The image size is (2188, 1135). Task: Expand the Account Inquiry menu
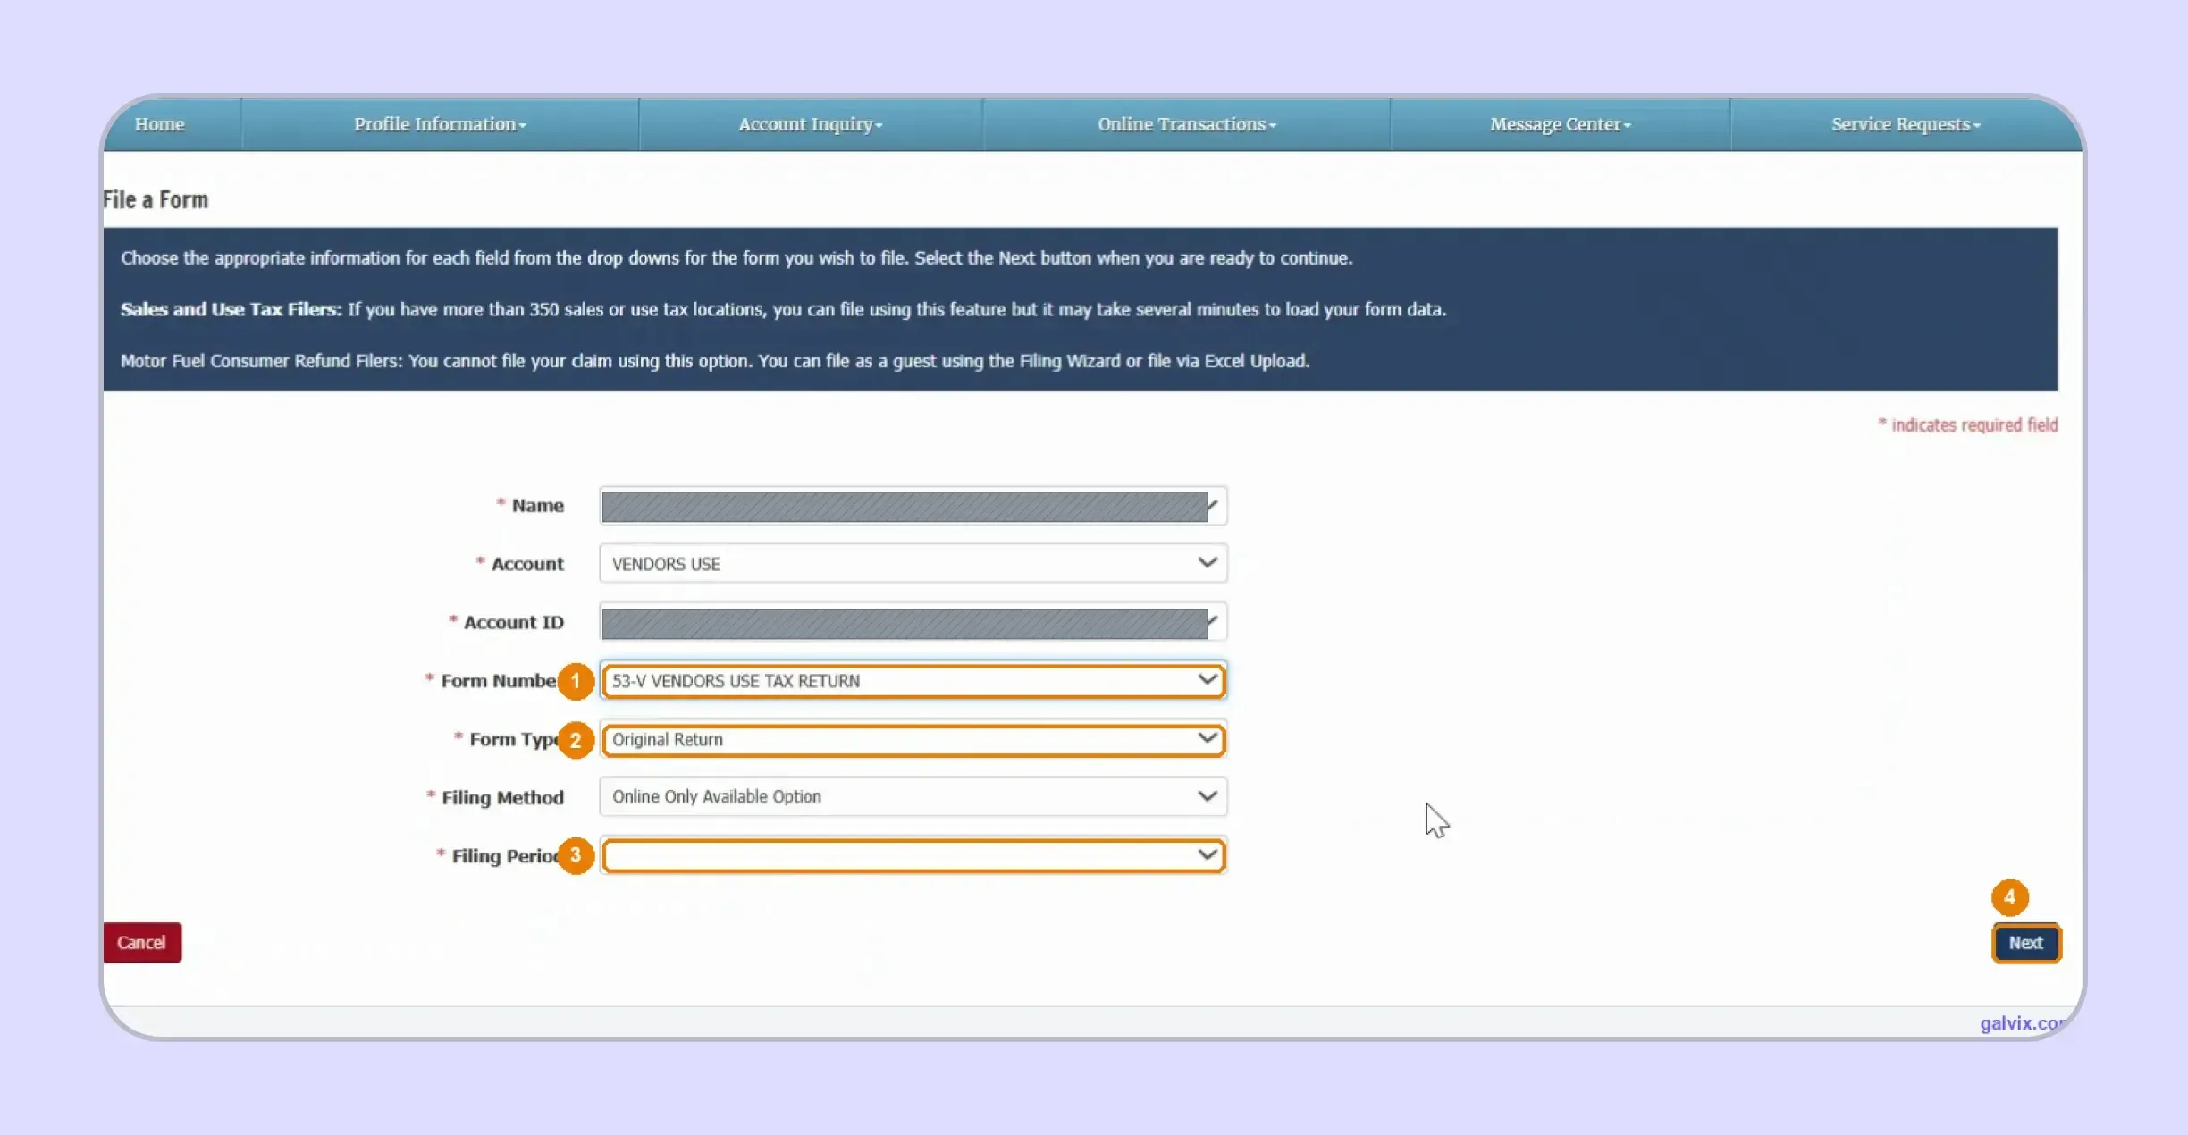(811, 124)
